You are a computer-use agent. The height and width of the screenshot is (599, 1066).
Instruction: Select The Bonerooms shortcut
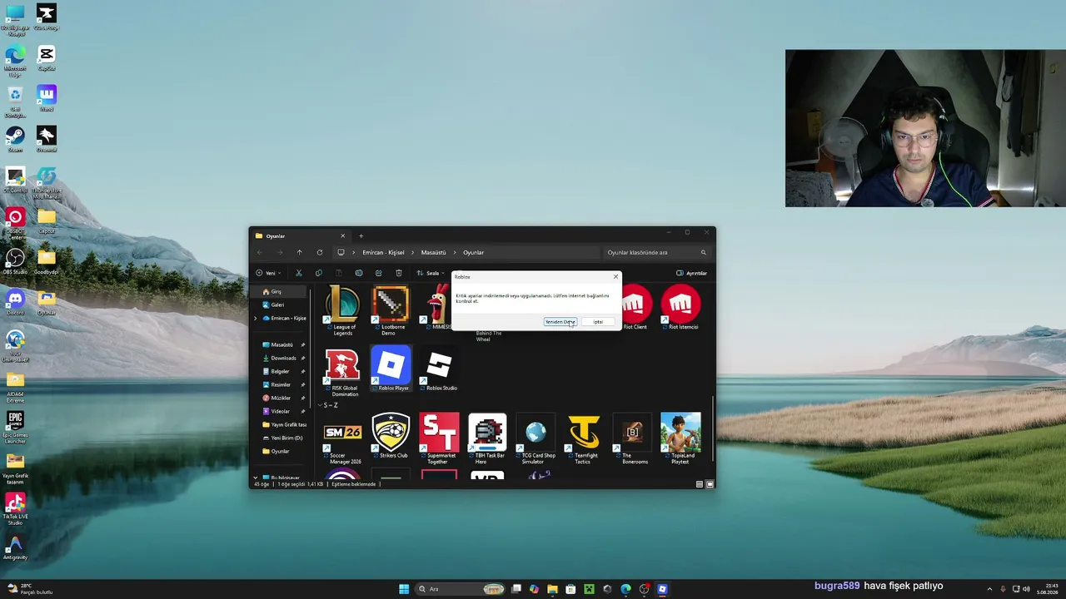[634, 438]
